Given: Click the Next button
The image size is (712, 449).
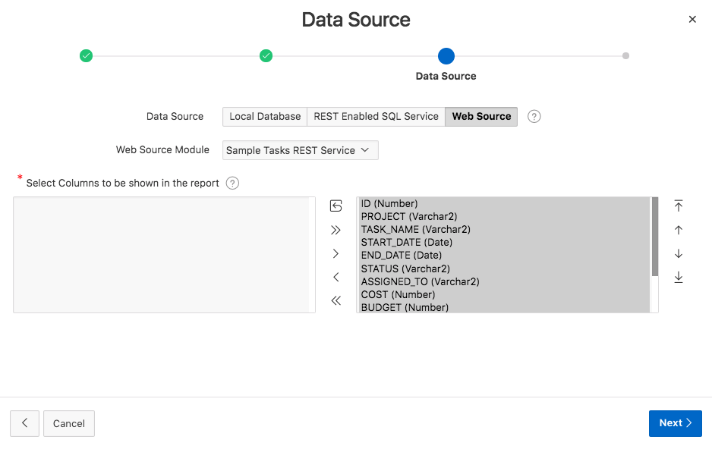Looking at the screenshot, I should (675, 423).
